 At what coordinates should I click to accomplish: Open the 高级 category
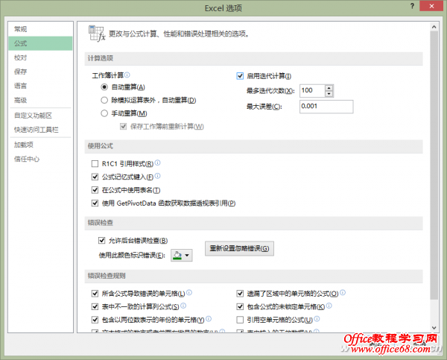pos(40,100)
